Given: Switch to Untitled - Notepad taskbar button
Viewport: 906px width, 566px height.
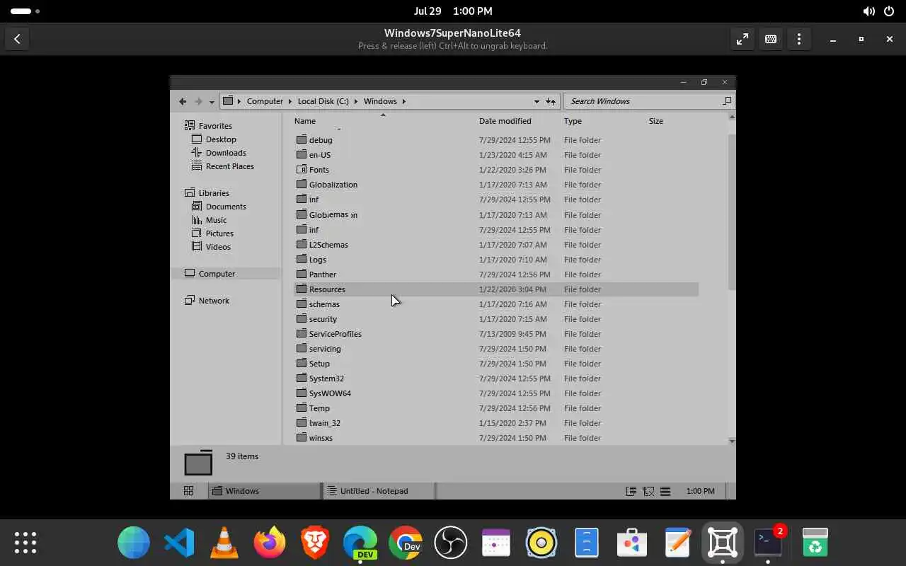Looking at the screenshot, I should tap(379, 491).
